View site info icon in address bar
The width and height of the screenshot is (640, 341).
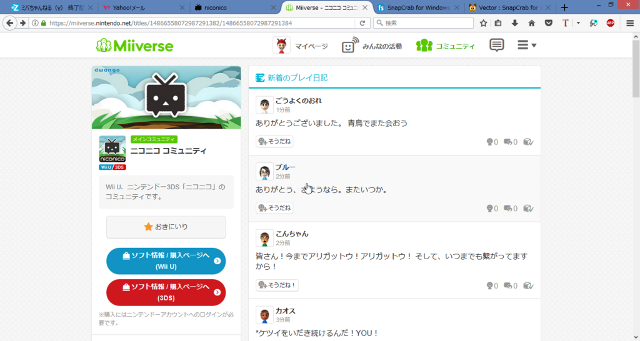(35, 23)
